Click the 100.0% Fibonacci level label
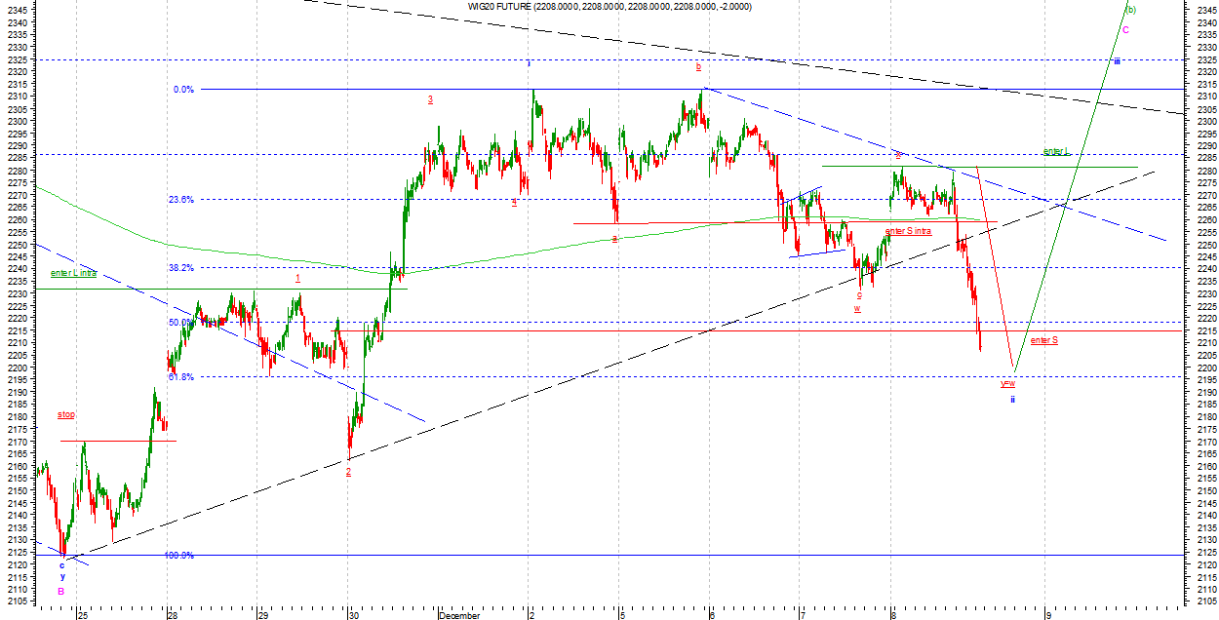The height and width of the screenshot is (620, 1219). coord(179,556)
